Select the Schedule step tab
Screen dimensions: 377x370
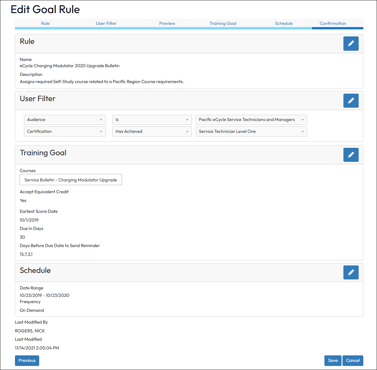click(284, 23)
